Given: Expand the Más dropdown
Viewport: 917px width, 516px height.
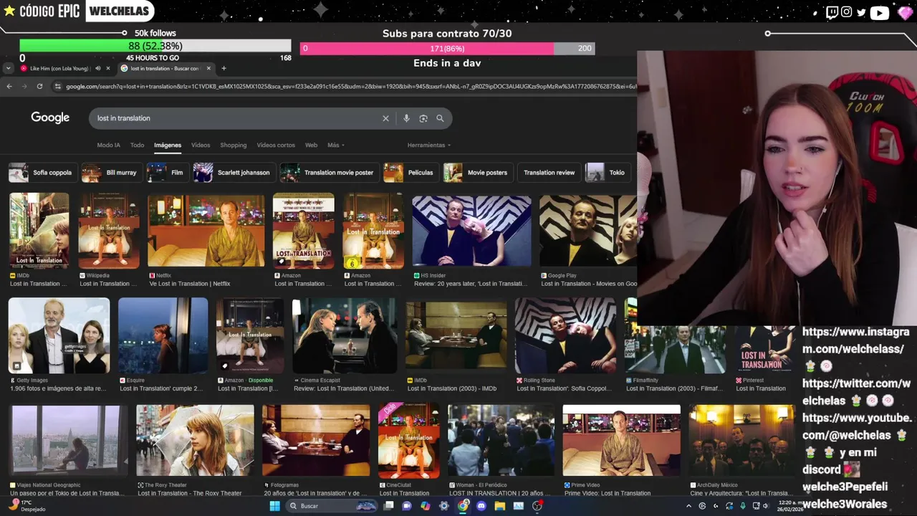Looking at the screenshot, I should pyautogui.click(x=336, y=145).
